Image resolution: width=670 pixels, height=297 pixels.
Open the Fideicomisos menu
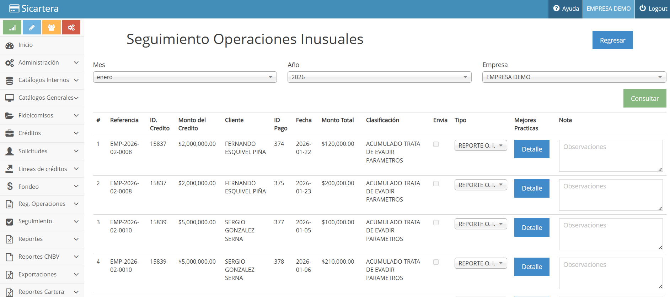point(42,116)
